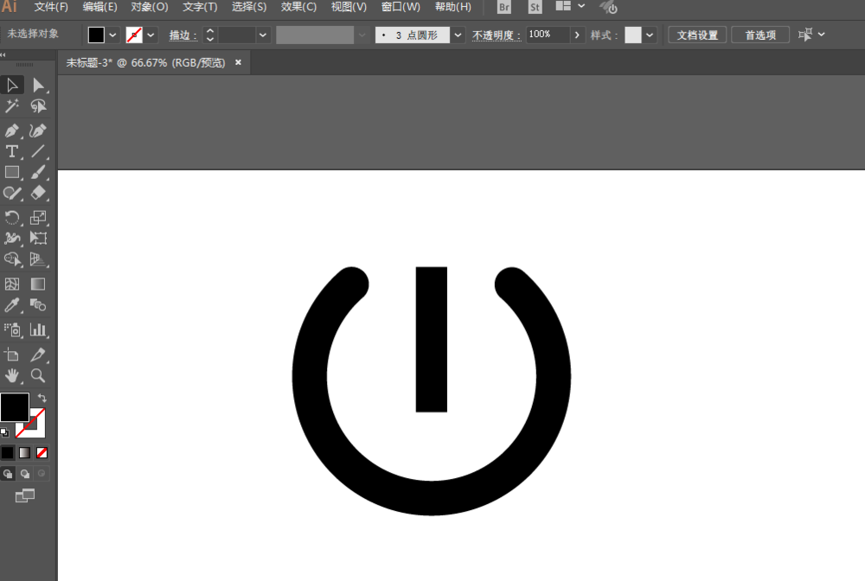This screenshot has width=865, height=581.
Task: Click the black fill swatch in control bar
Action: [x=96, y=35]
